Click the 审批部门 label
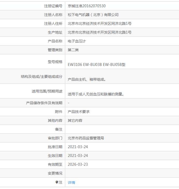The width and height of the screenshot is (179, 189). 55,138
